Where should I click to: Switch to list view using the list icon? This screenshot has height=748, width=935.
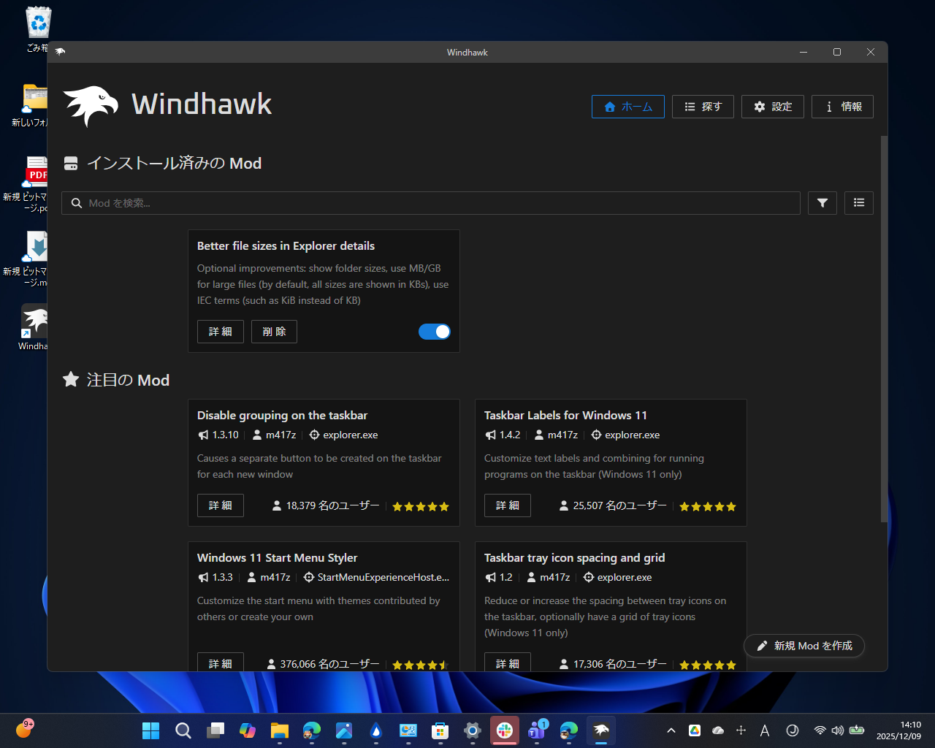coord(858,203)
